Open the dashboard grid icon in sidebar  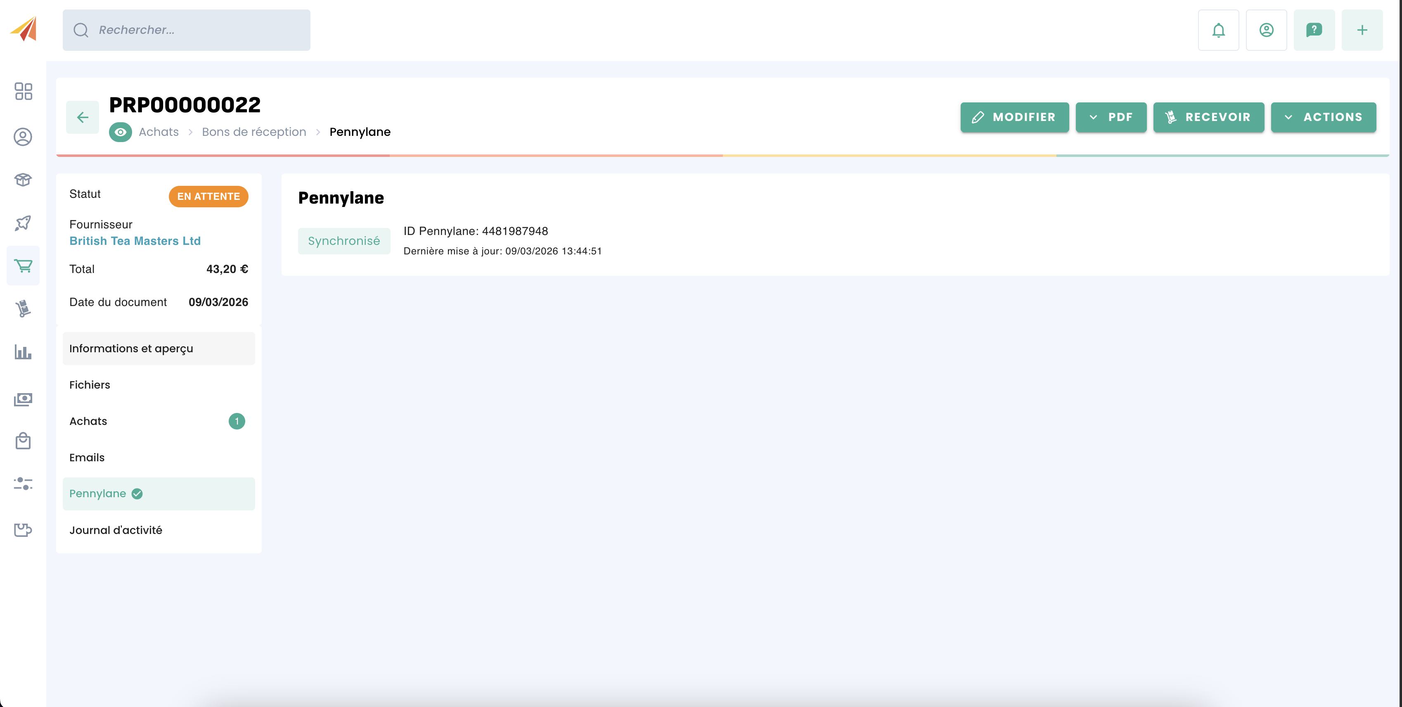pos(23,91)
